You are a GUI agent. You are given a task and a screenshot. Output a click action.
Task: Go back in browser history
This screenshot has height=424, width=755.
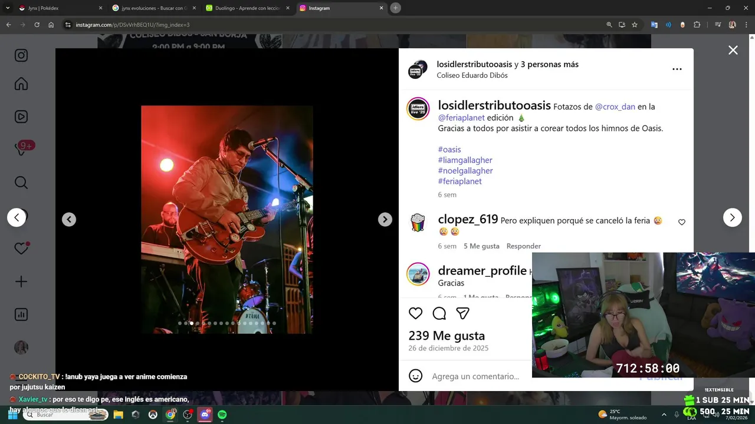[x=8, y=25]
